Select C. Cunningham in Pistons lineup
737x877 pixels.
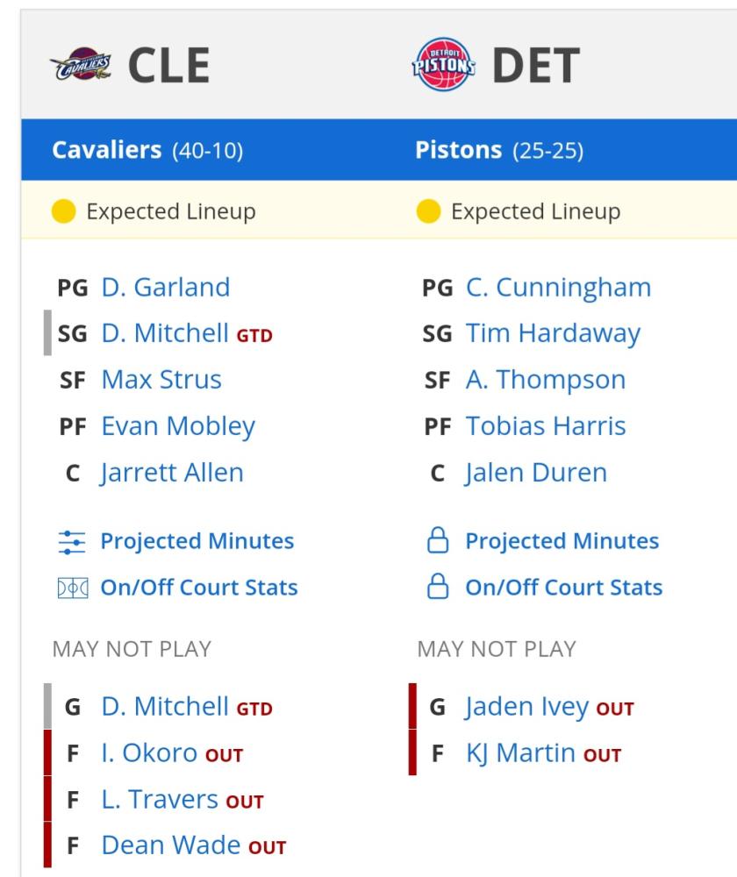pos(559,289)
